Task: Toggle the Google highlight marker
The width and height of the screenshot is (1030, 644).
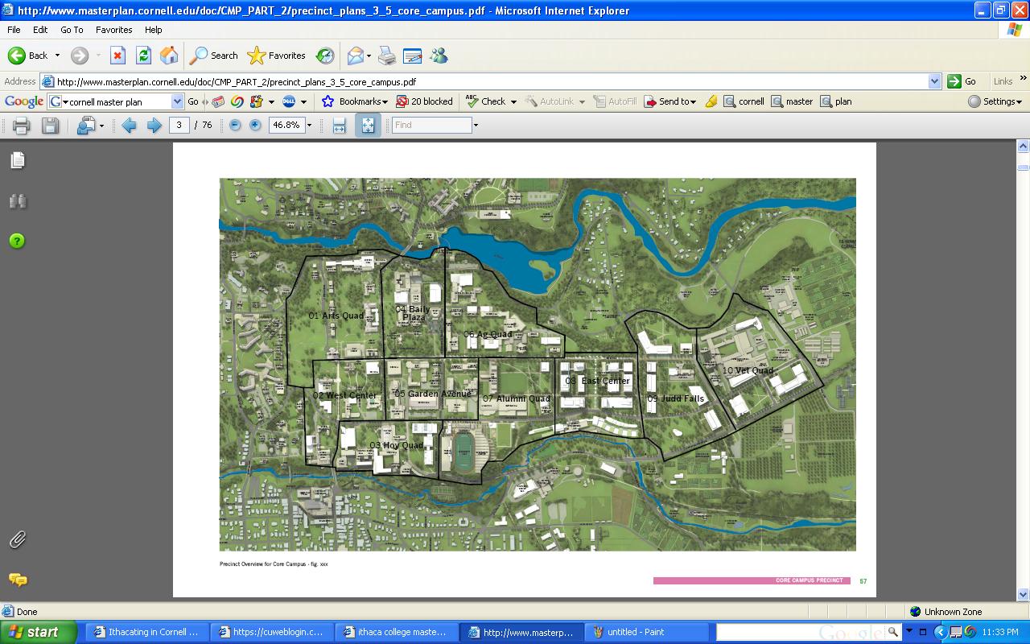Action: point(711,101)
